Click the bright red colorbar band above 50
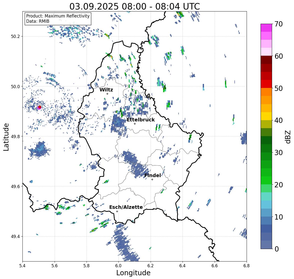This screenshot has width=294, height=279. (x=266, y=84)
